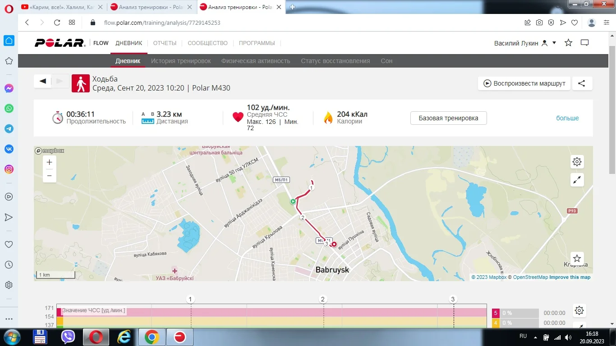Open the Improve this map link
The image size is (616, 346).
coord(570,277)
